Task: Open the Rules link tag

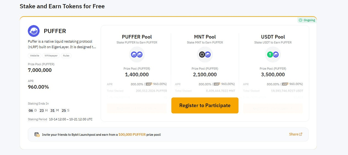Action: tap(66, 56)
